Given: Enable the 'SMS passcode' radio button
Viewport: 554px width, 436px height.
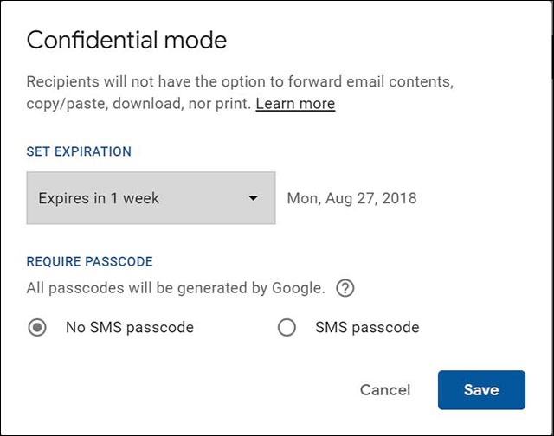Looking at the screenshot, I should point(286,328).
